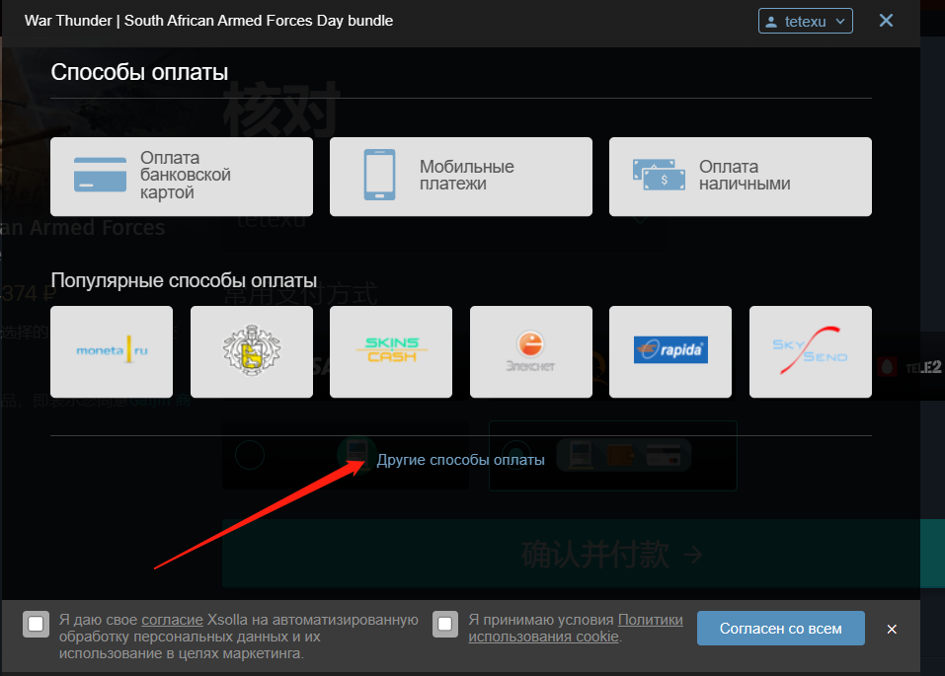Click the War Thunder bundle title text
Screen dimensions: 945x676
(208, 21)
